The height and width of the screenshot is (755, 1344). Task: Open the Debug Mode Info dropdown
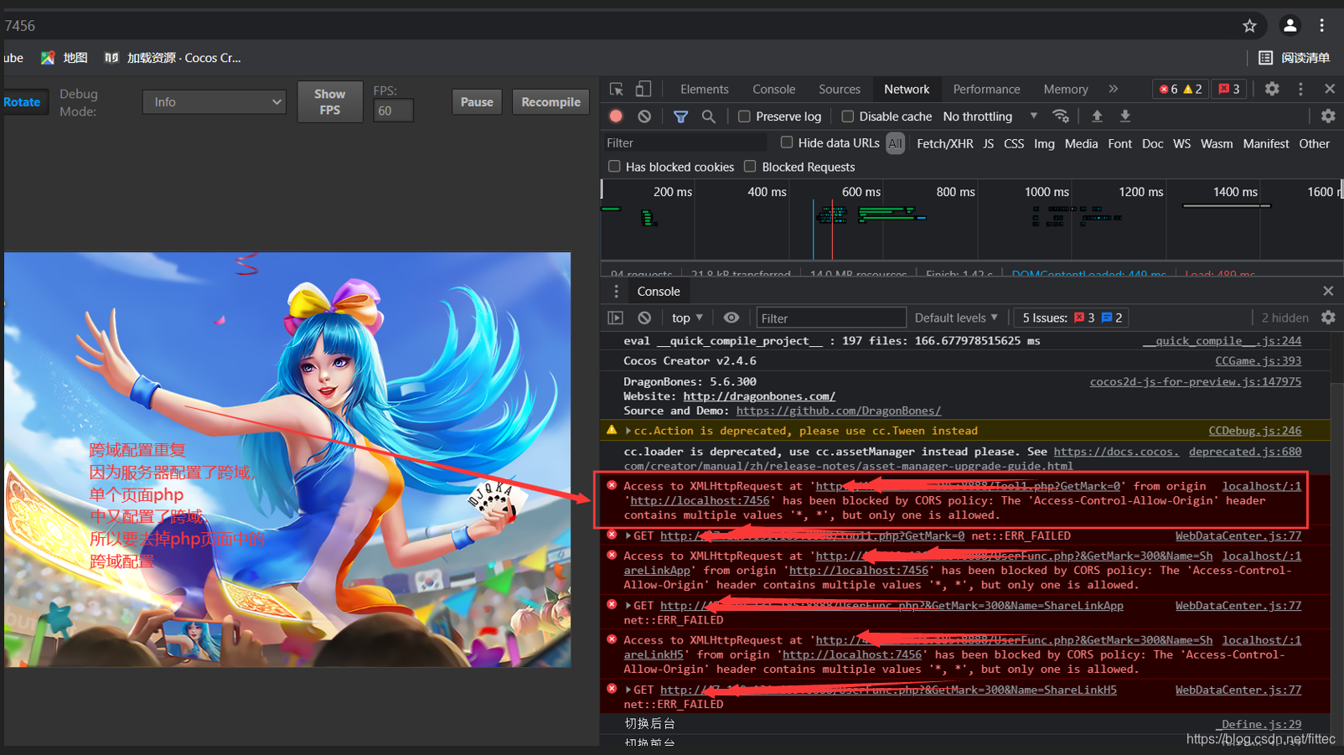pyautogui.click(x=215, y=102)
